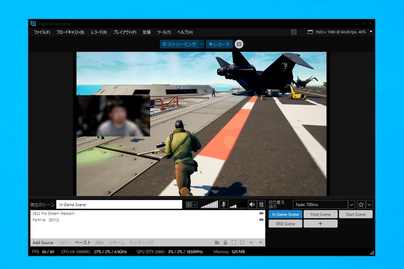Start ストリーミング broadcast button
This screenshot has height=269, width=404.
click(x=180, y=44)
